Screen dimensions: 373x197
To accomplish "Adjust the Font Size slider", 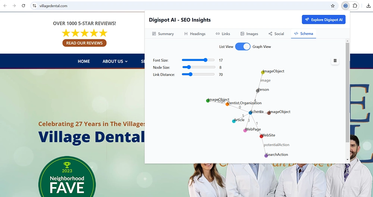I will 198,60.
